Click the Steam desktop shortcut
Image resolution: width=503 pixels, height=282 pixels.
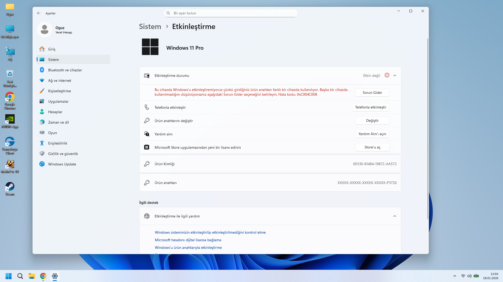(10, 189)
